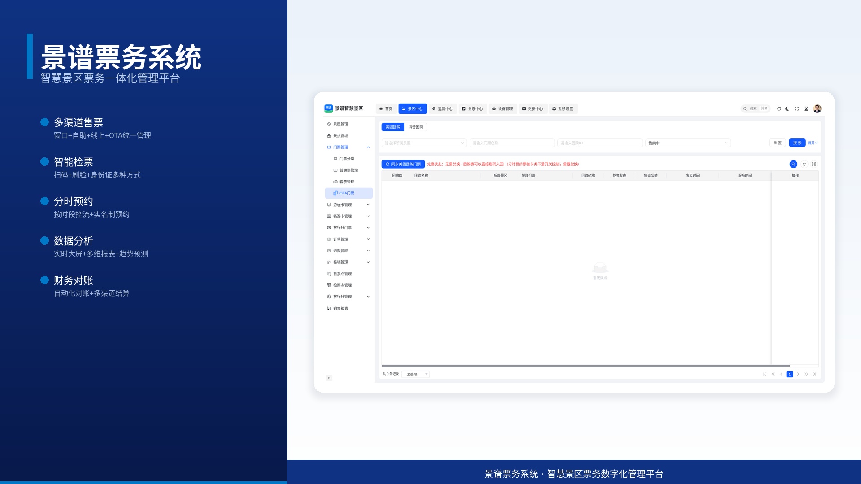Click the blue 搜索 button

[x=797, y=143]
